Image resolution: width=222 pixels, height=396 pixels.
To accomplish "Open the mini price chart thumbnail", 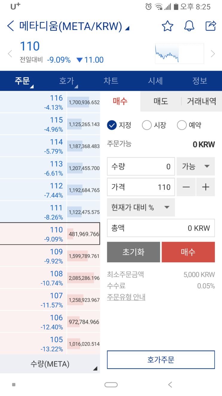I will [179, 53].
